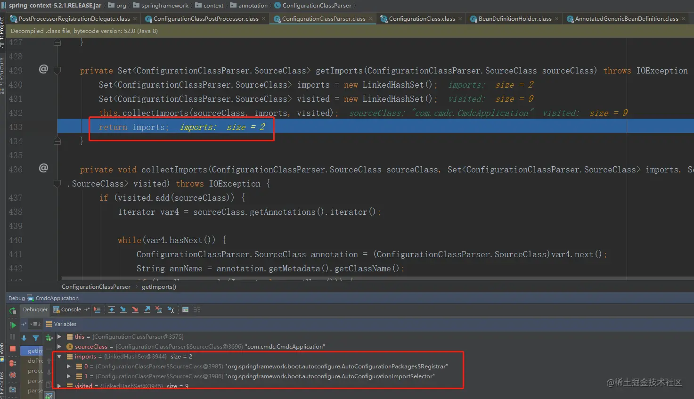Image resolution: width=694 pixels, height=399 pixels.
Task: Click fold marker on wrapped collectImports line
Action: [57, 183]
